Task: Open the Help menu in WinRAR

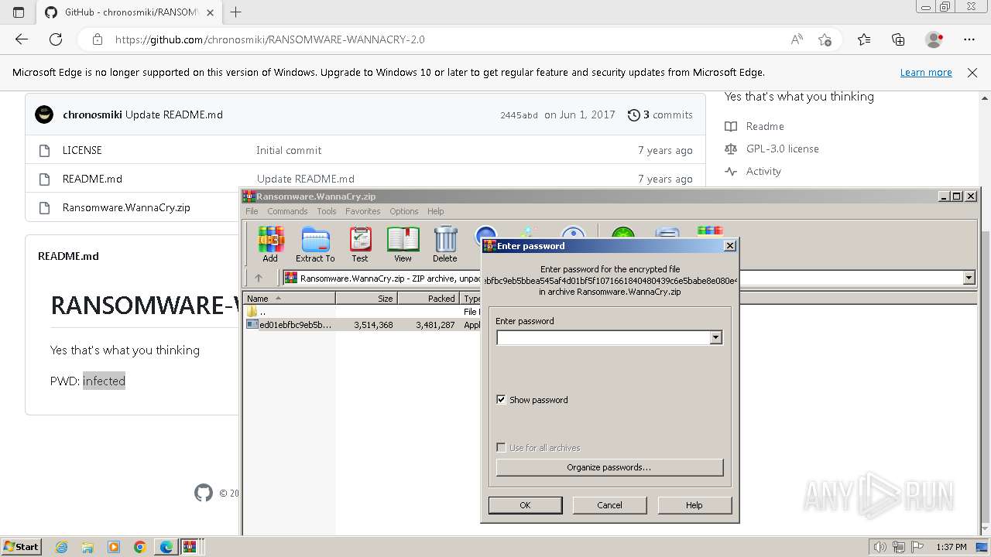Action: pos(436,211)
